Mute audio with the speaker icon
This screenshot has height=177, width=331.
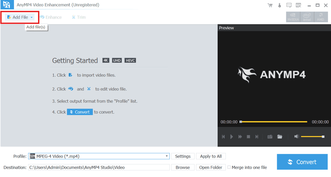click(x=296, y=137)
